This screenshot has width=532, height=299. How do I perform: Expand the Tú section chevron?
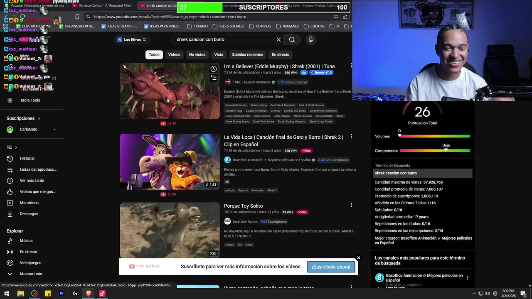(x=16, y=147)
